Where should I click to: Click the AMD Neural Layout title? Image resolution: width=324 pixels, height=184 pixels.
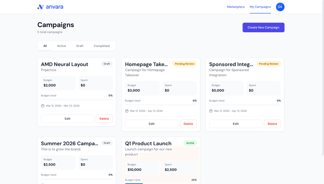click(64, 64)
